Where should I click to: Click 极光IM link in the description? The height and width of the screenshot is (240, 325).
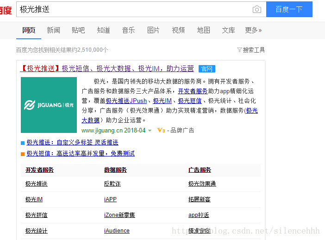(x=162, y=101)
